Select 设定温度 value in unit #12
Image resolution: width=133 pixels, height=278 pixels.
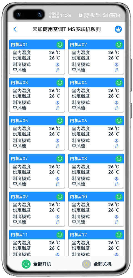[114, 248]
